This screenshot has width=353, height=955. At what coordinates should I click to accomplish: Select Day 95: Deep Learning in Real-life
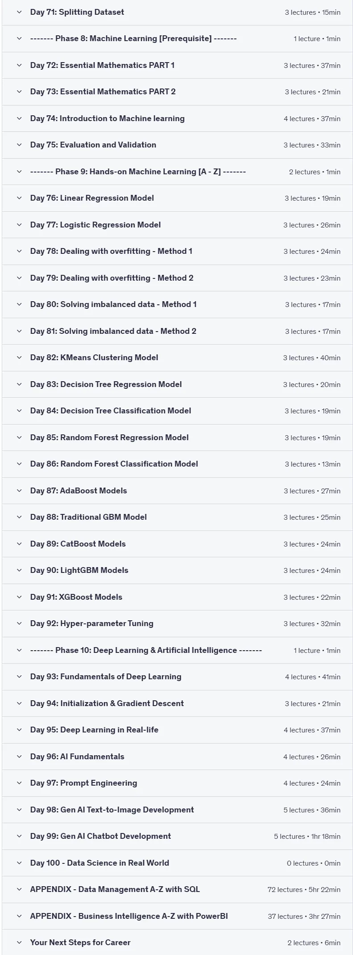pyautogui.click(x=177, y=730)
